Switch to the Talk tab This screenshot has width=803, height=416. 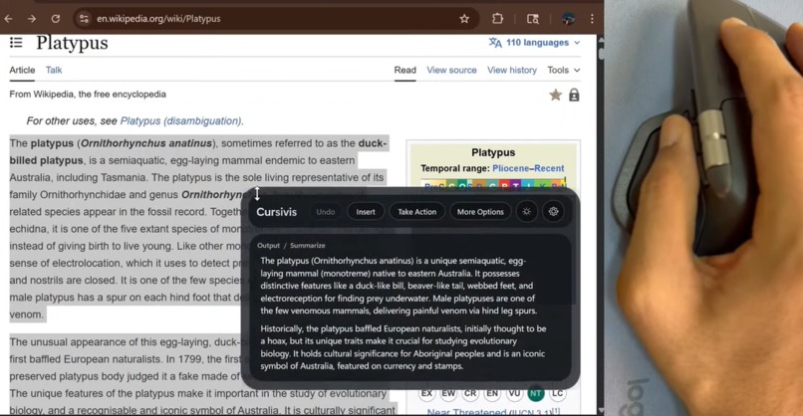(x=54, y=70)
